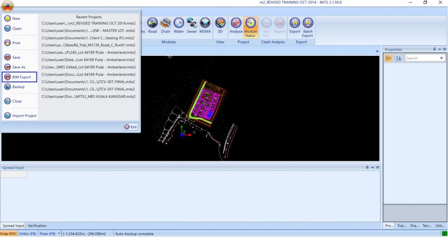Close the Properties panel
Screen dimensions: 448x237
(444, 49)
